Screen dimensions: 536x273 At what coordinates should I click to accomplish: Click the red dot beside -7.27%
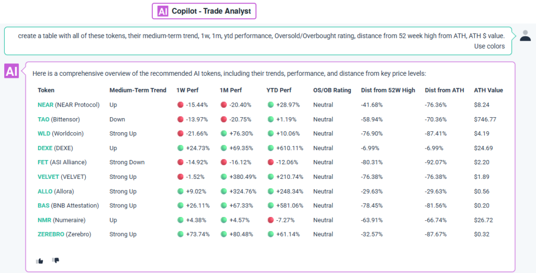tap(271, 220)
